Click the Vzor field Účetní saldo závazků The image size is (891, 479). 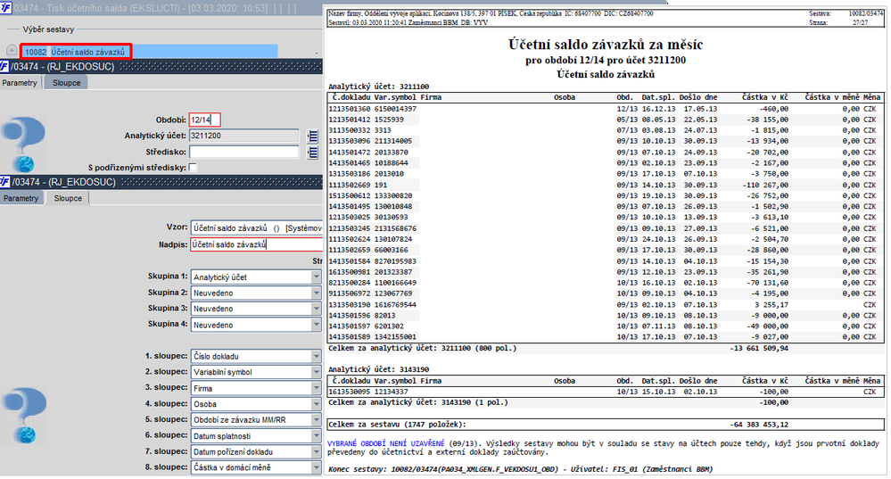coord(256,227)
